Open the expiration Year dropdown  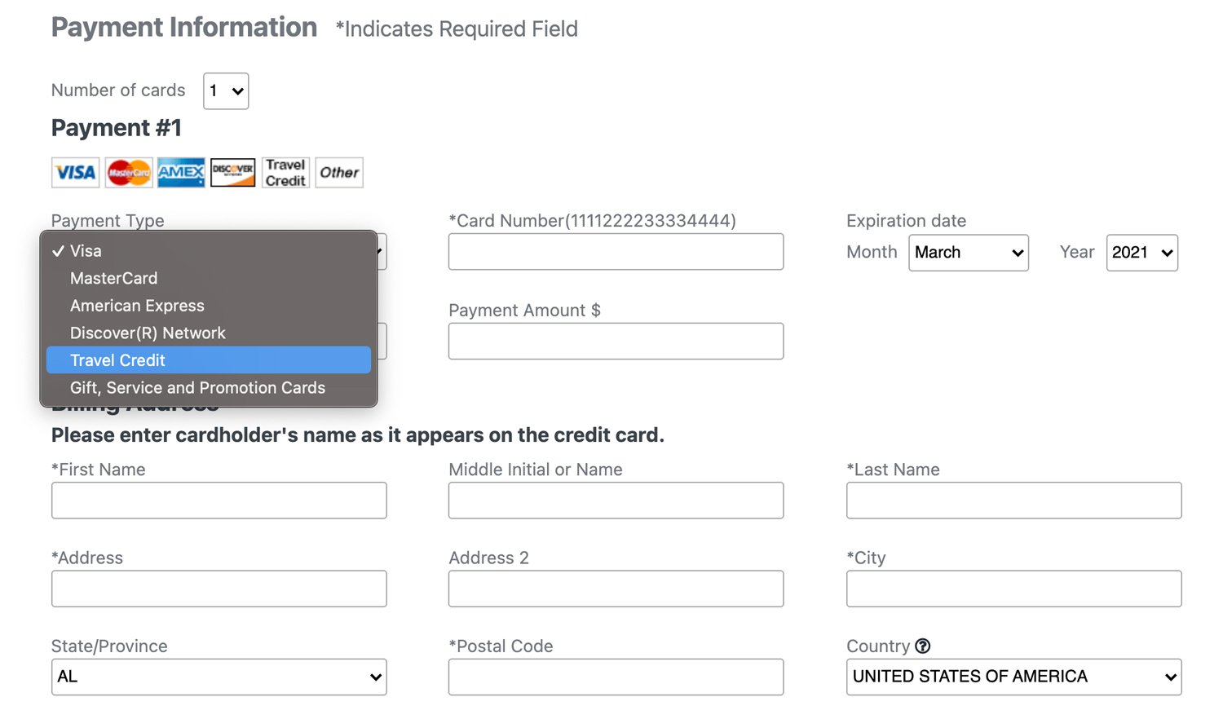point(1141,253)
